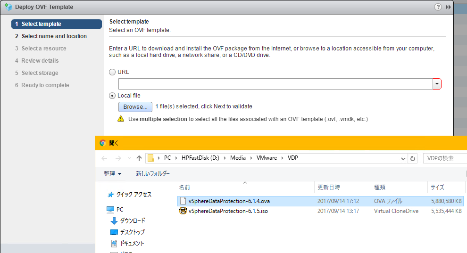Open the URL history dropdown arrow
467x253 pixels.
point(437,84)
